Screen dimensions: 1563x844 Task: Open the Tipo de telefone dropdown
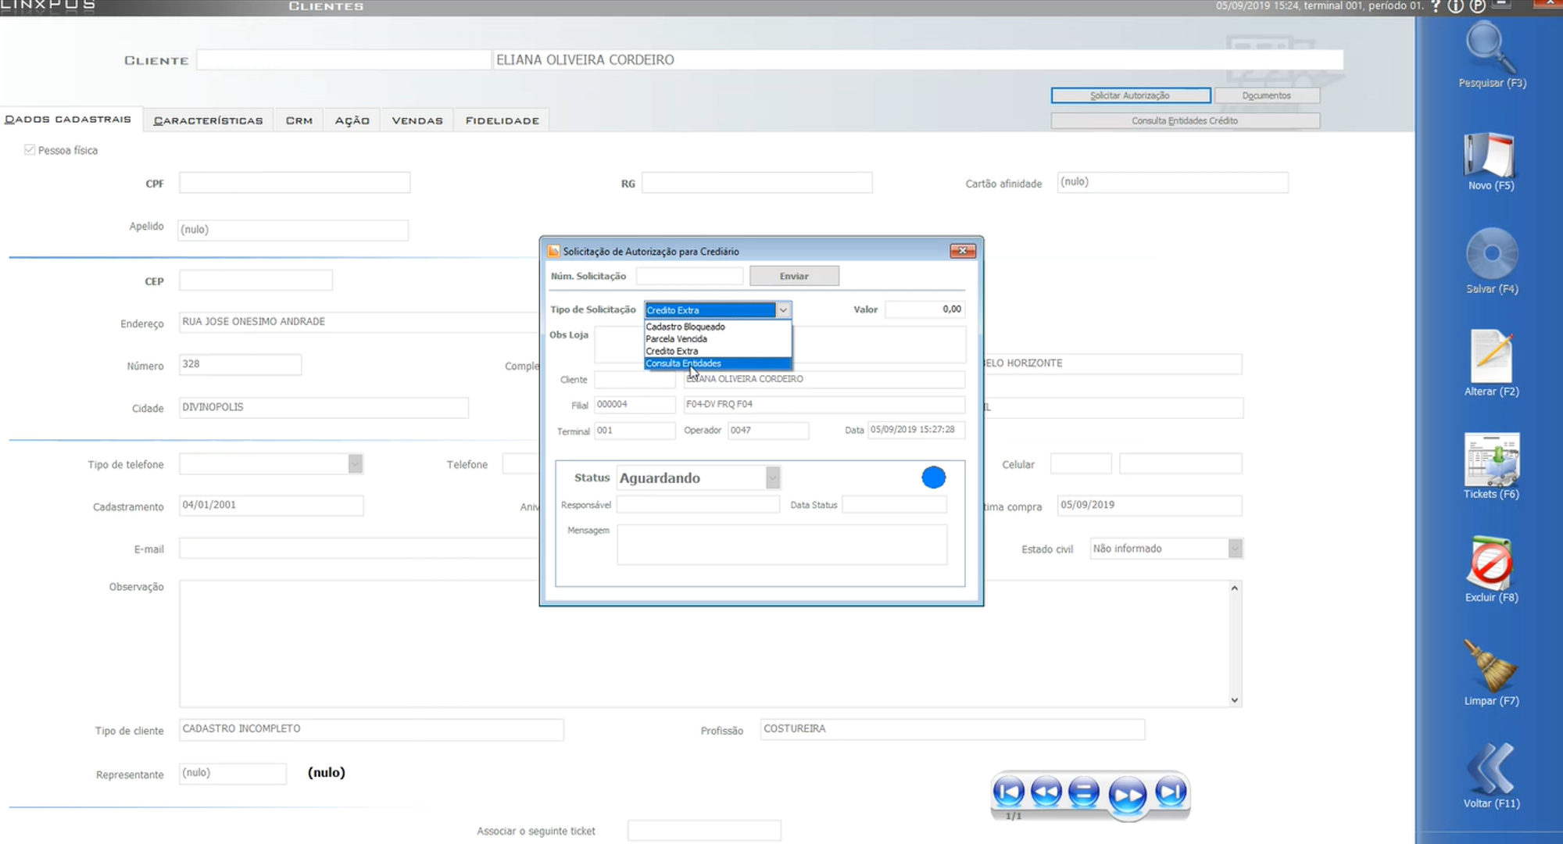click(355, 464)
